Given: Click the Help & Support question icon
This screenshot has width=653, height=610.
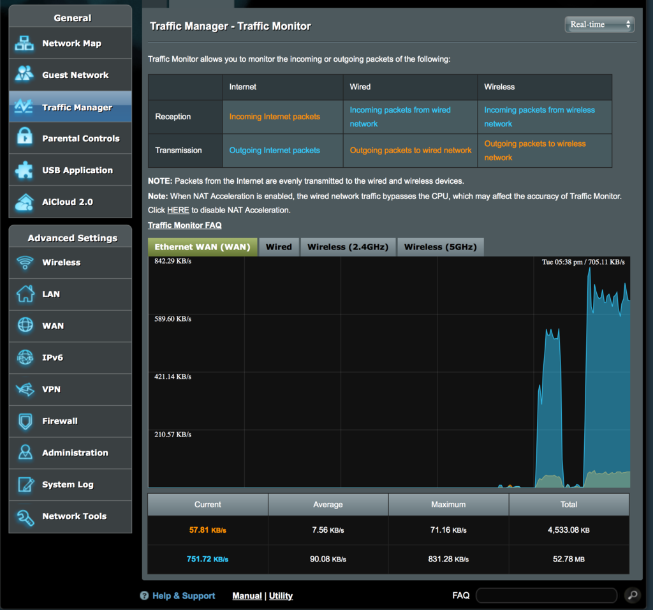Looking at the screenshot, I should point(144,595).
